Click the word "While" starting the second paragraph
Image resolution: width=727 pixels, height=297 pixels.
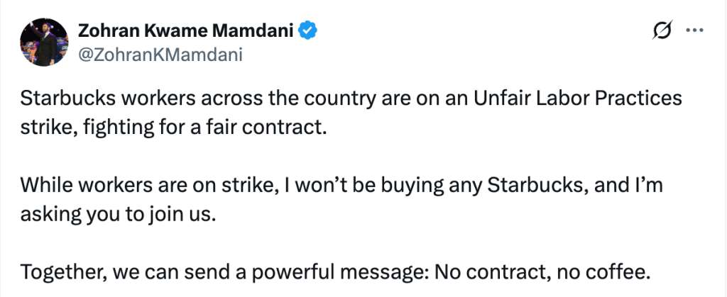[42, 186]
